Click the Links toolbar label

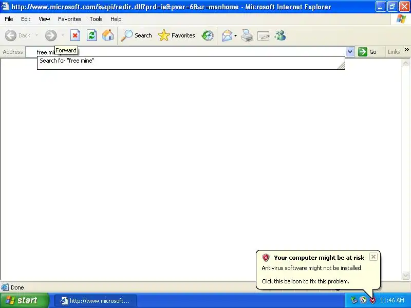pos(394,52)
